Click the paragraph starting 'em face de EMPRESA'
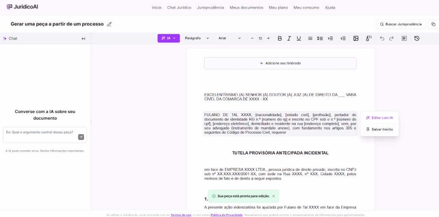The image size is (439, 217). [x=280, y=174]
